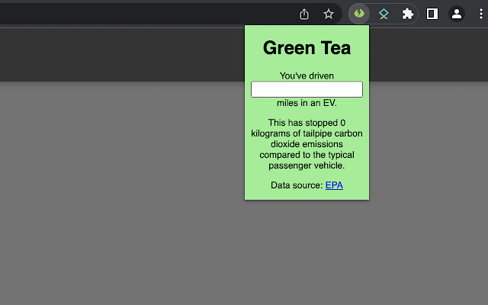This screenshot has height=305, width=488.
Task: Click the "passenger vehicle." text line
Action: point(307,165)
